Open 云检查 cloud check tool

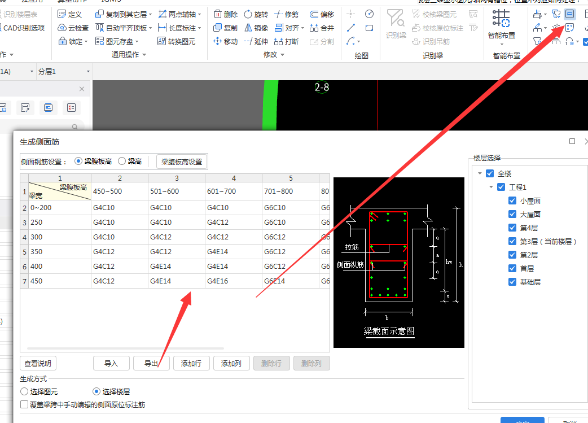pos(73,28)
